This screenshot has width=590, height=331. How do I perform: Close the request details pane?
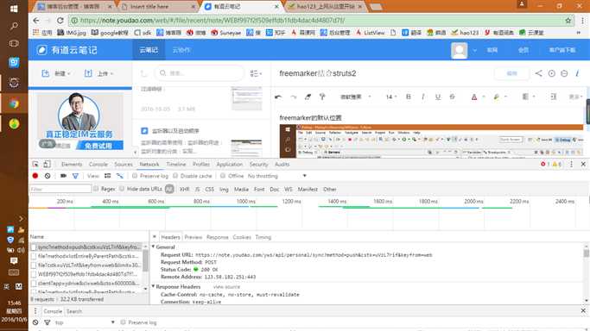tap(155, 237)
